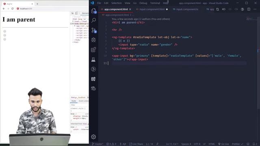Open the Selection menu
The height and width of the screenshot is (146, 260).
[117, 3]
